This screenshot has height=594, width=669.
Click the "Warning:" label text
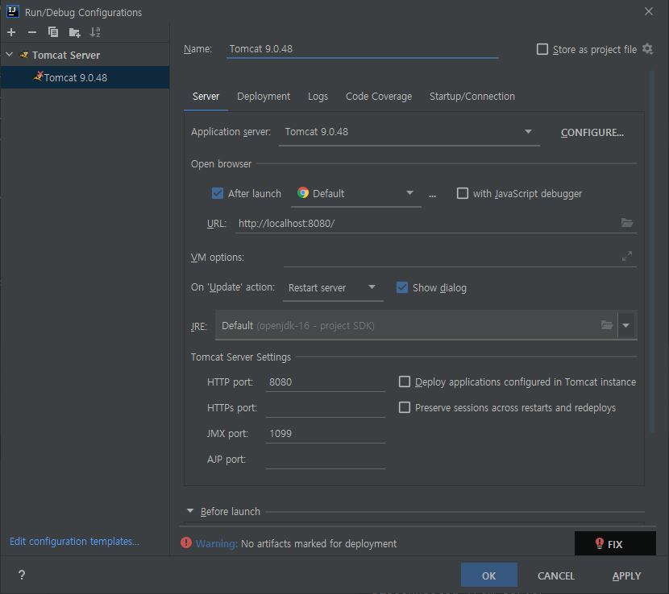(216, 544)
